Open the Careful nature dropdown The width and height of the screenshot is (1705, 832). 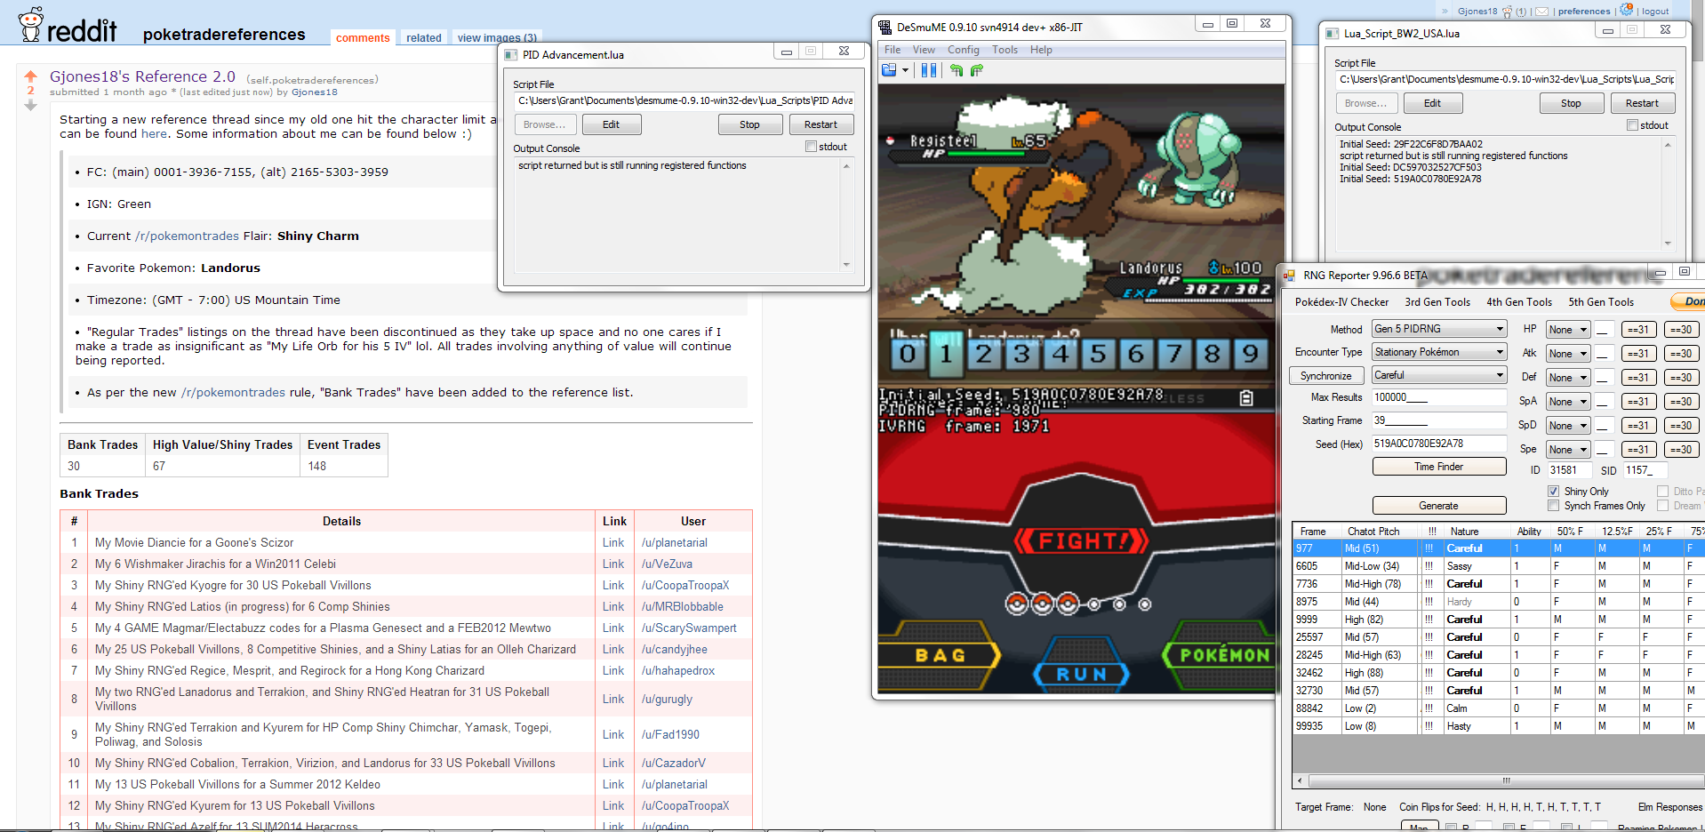click(x=1439, y=375)
